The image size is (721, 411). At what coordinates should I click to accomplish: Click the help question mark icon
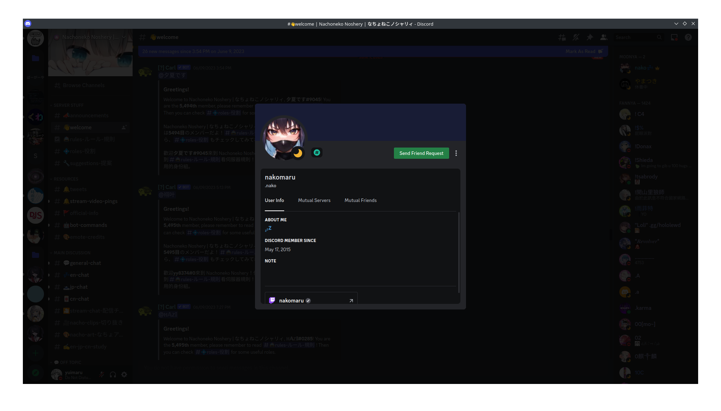pyautogui.click(x=688, y=37)
